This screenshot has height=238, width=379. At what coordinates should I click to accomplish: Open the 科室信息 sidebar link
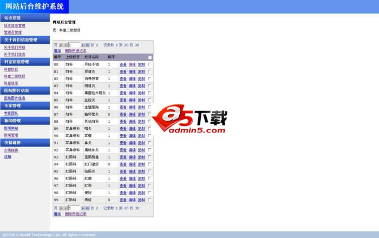11,83
